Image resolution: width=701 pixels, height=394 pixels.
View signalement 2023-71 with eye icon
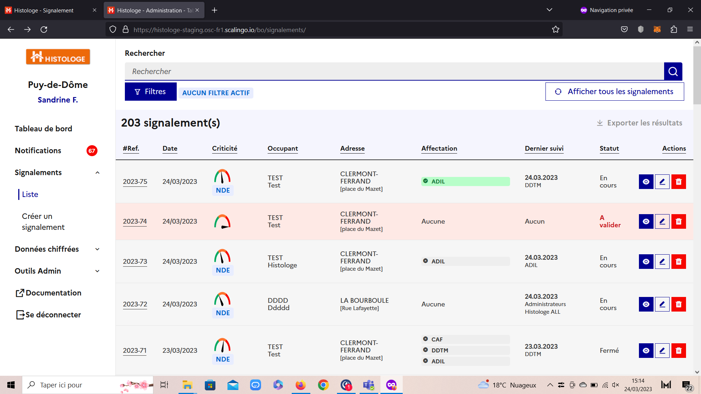coord(646,351)
